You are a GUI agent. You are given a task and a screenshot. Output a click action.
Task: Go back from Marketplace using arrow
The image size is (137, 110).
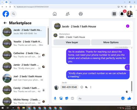tap(5, 23)
